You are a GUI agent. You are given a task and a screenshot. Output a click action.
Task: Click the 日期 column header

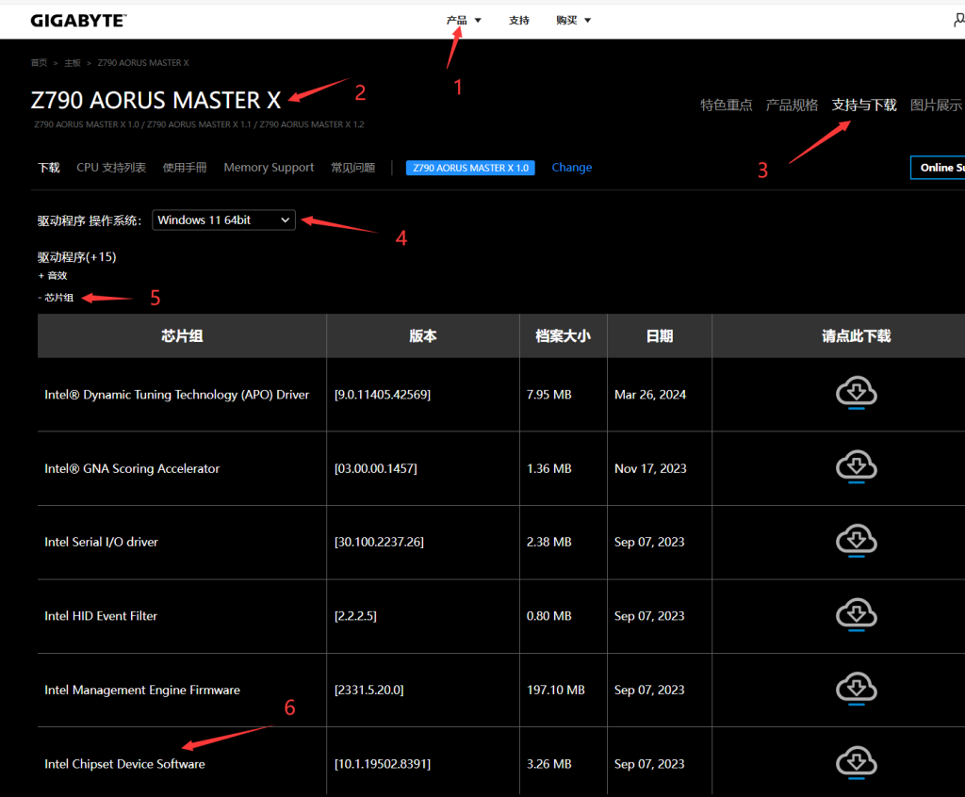point(659,336)
